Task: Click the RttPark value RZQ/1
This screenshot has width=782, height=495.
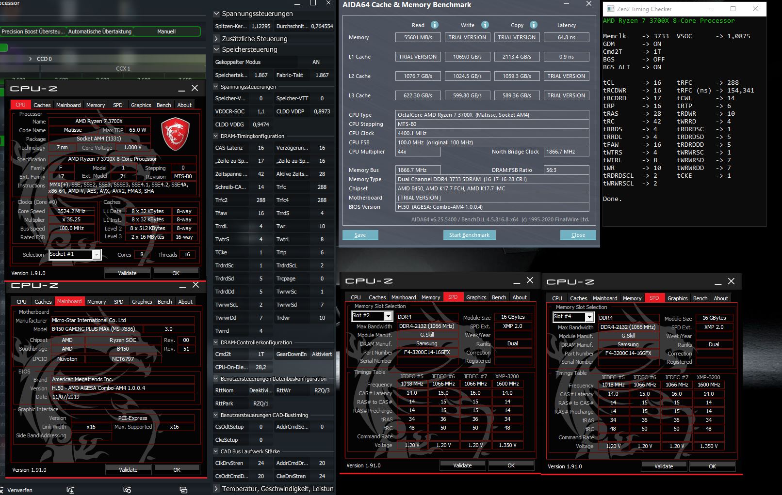Action: point(261,403)
